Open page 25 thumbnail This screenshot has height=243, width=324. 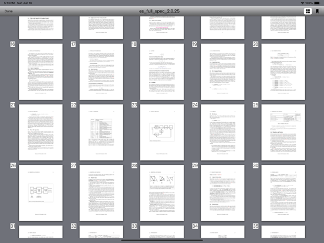[x=283, y=132]
